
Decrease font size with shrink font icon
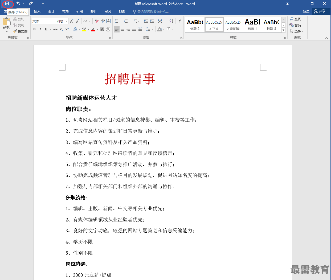tap(77, 21)
